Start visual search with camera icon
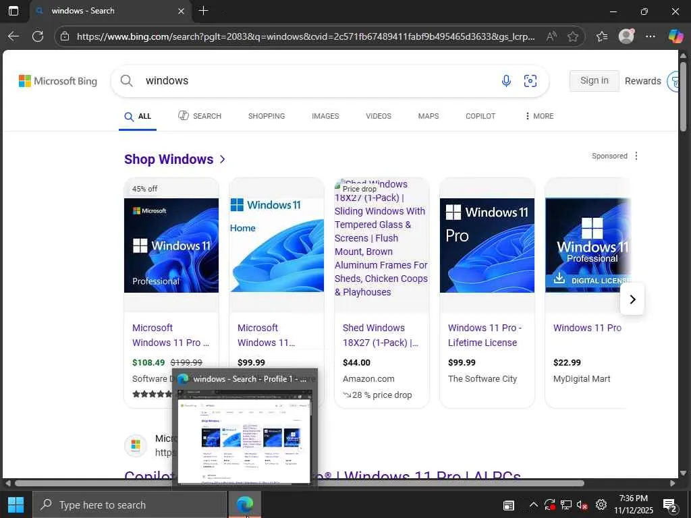691x518 pixels. click(x=530, y=81)
